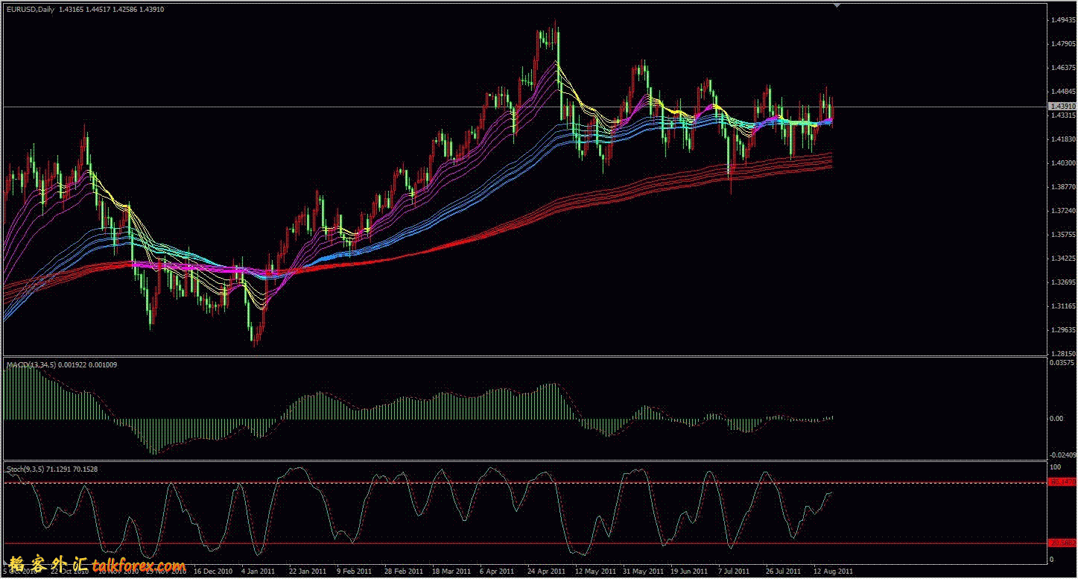Click the 1.44845 price scale label

(x=1062, y=92)
